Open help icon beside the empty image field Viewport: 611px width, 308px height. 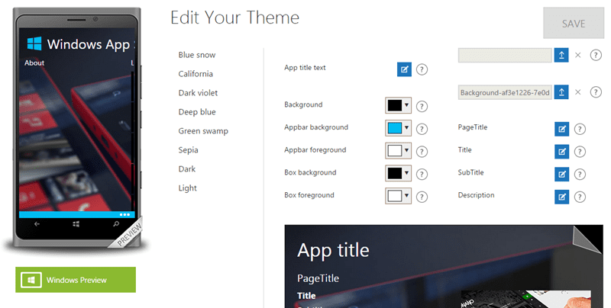[596, 55]
